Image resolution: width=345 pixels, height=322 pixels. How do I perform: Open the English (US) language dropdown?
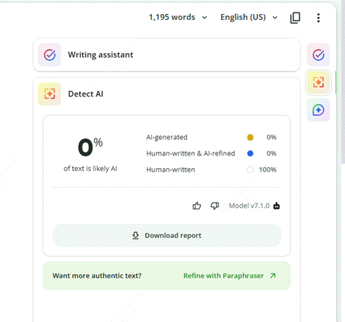tap(249, 17)
